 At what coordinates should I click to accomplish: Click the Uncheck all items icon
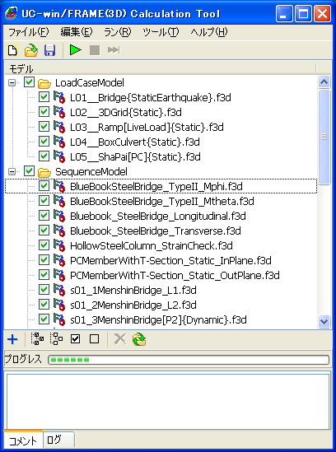coord(95,339)
